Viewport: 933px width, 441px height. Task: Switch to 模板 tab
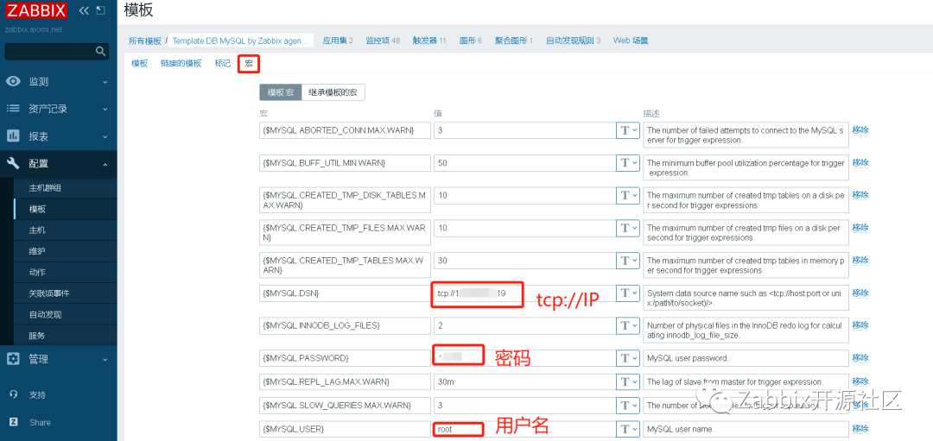tap(139, 64)
